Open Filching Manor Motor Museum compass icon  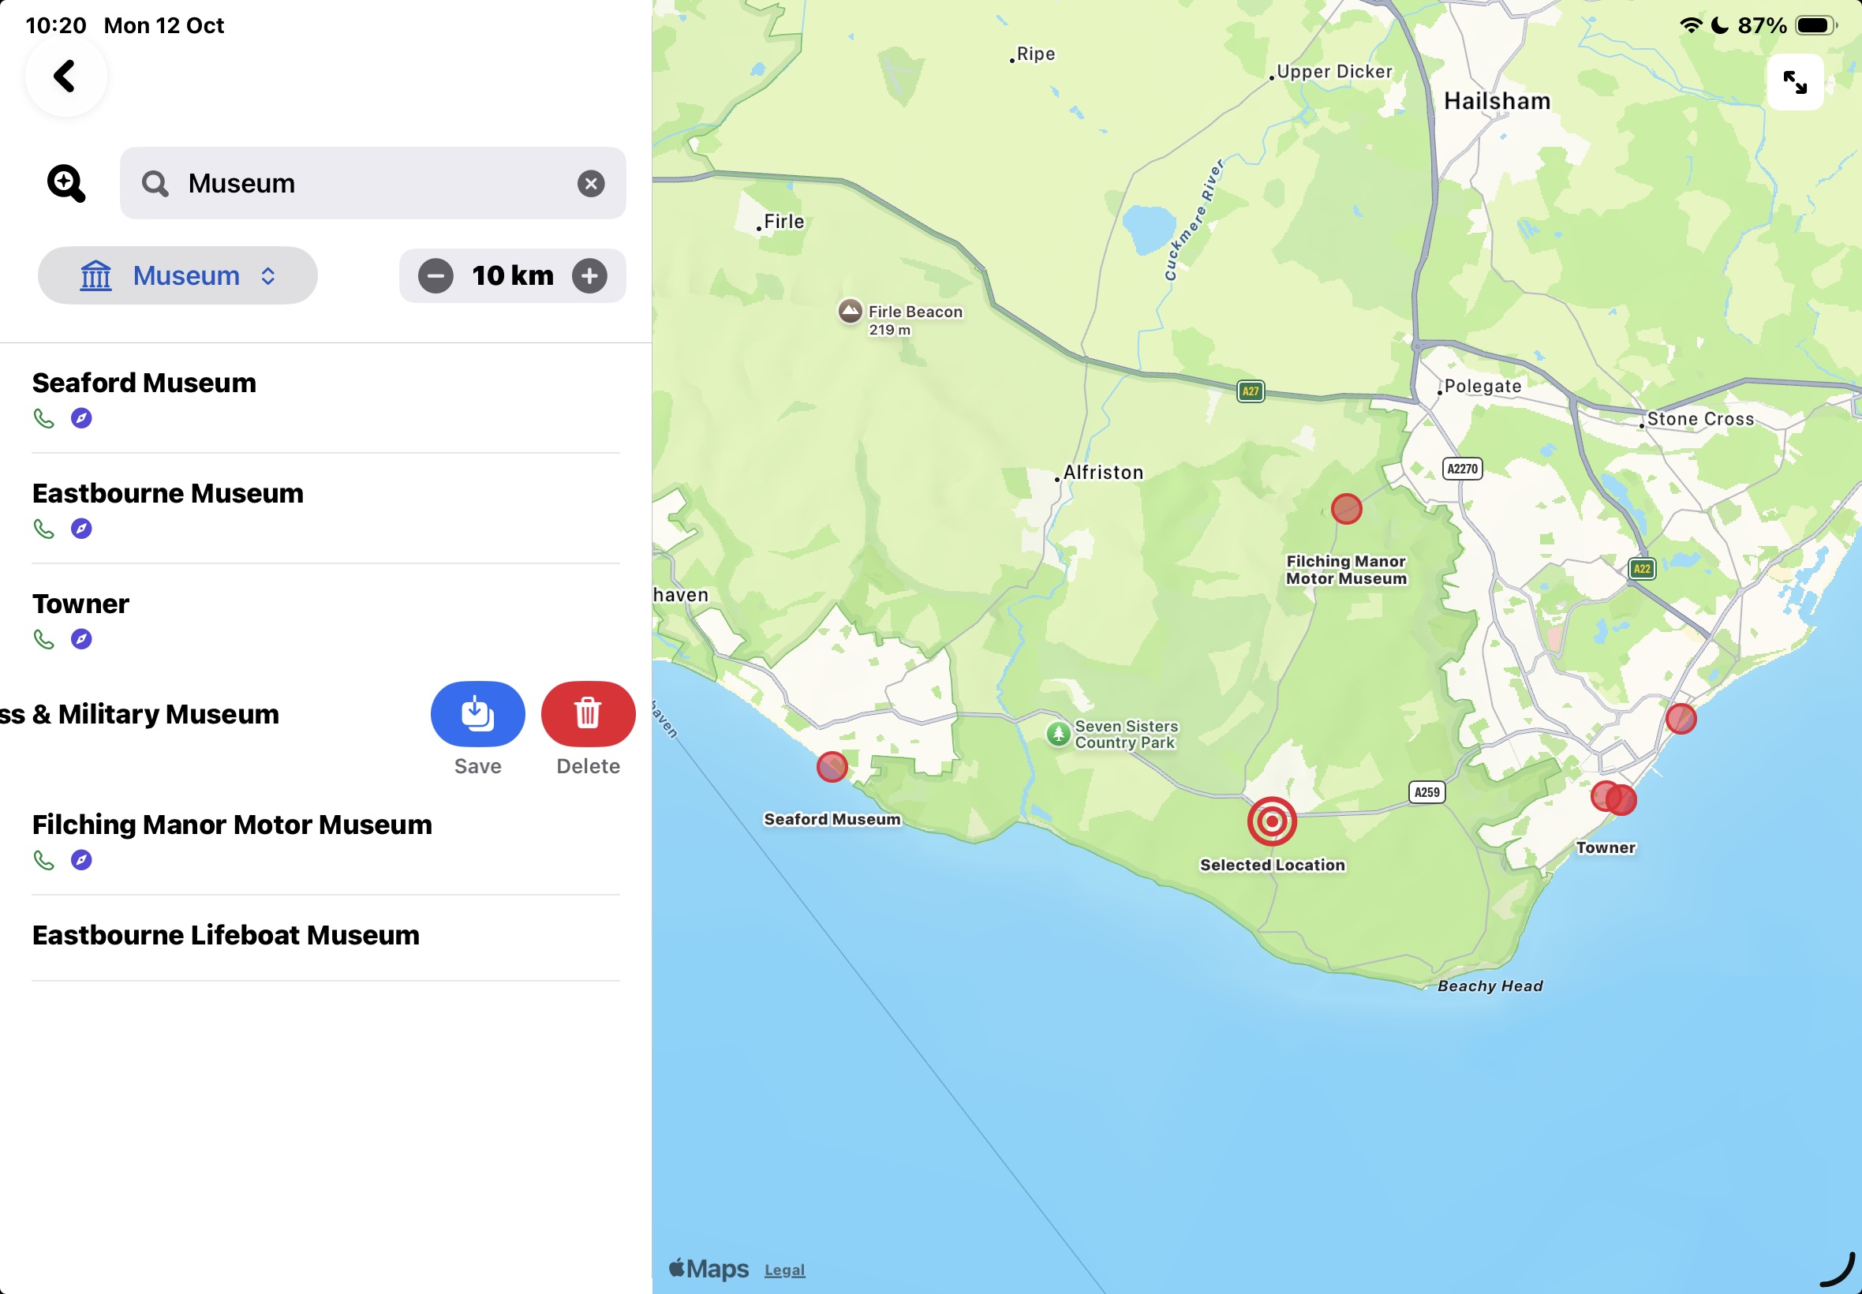(81, 859)
